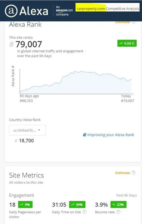
Task: Click the green 9.08 K rank change badge
Action: click(x=127, y=43)
